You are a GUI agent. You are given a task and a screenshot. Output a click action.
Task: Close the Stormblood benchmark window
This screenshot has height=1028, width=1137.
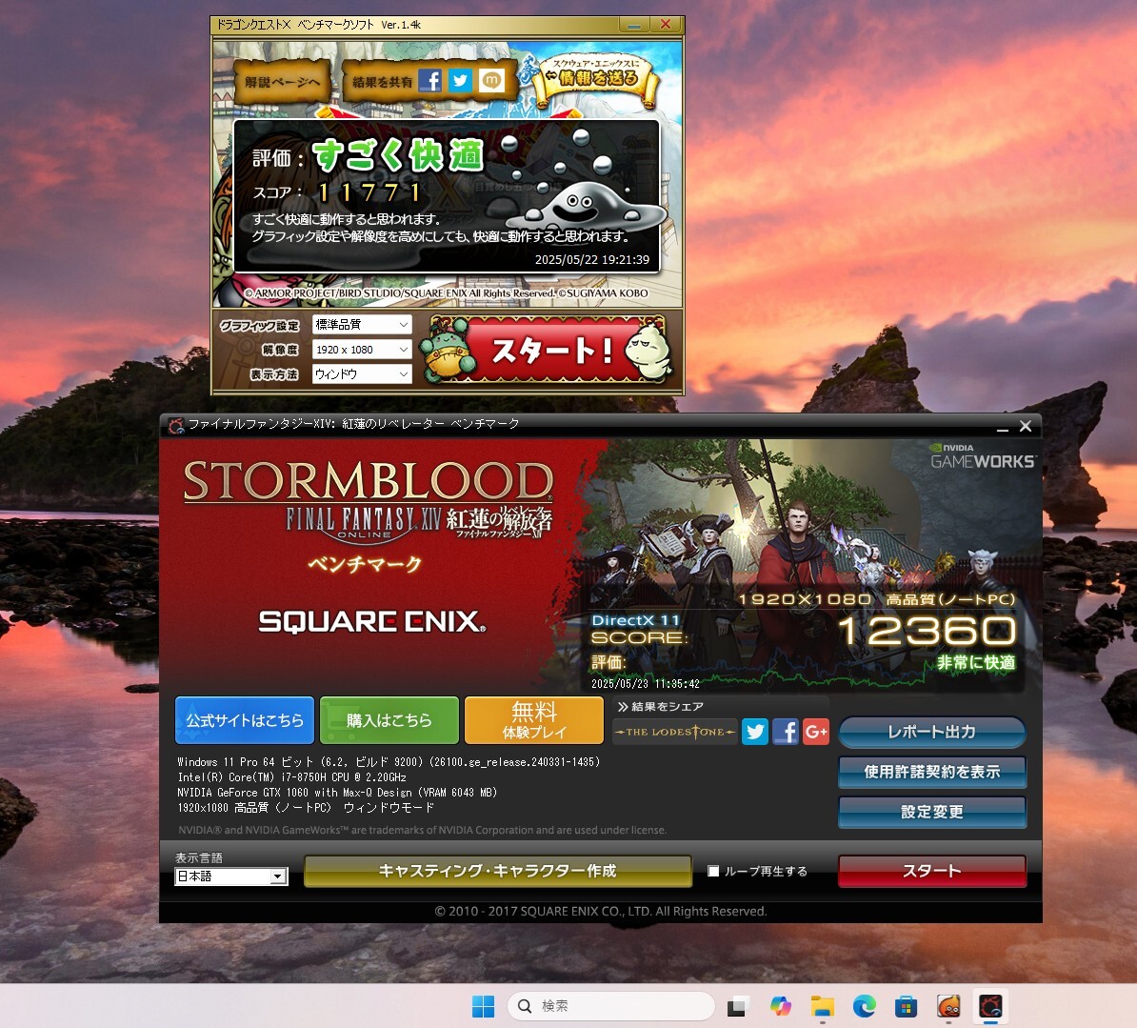tap(1026, 427)
